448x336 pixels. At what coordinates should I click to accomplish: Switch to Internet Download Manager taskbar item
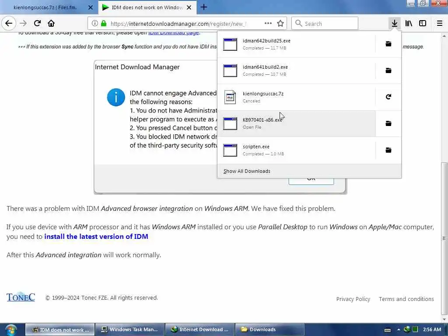[199, 329]
